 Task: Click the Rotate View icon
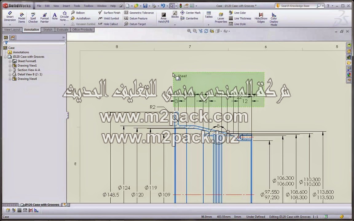coord(206,31)
